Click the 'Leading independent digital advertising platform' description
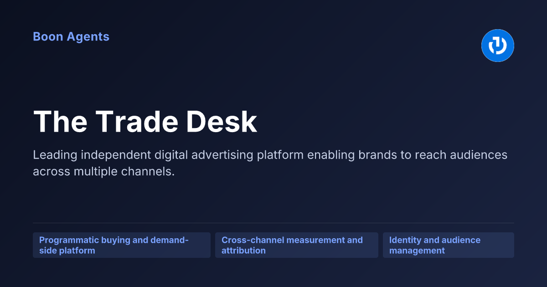Viewport: 547px width, 287px height. click(270, 164)
